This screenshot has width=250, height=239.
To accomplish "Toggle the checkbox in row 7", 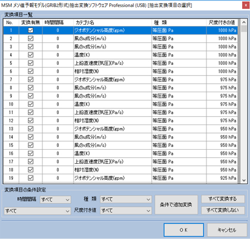I will coord(31,79).
